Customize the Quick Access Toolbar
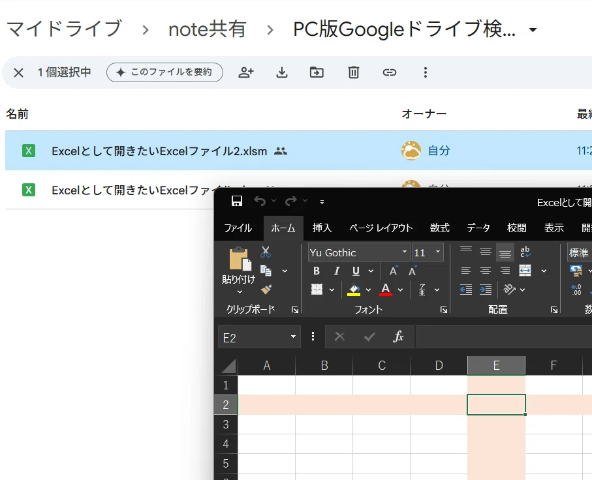This screenshot has height=480, width=592. (322, 202)
